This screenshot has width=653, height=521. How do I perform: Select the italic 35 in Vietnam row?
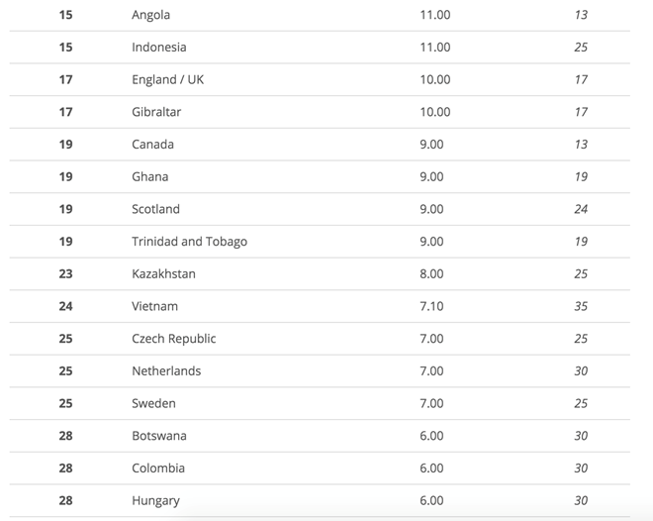point(581,306)
